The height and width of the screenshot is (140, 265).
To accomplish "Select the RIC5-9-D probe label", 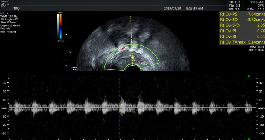I will (257, 2).
